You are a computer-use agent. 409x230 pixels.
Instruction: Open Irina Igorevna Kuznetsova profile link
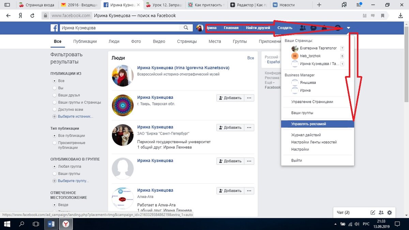[x=183, y=68]
